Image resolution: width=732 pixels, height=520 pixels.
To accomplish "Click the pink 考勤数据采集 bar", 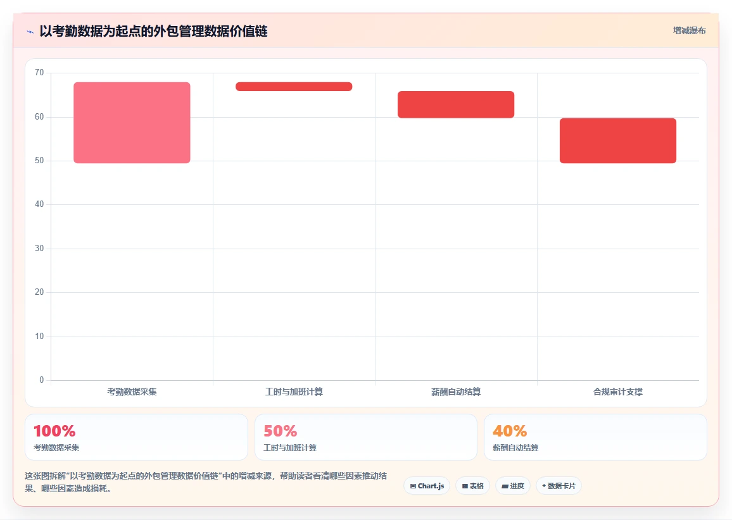I will click(x=132, y=123).
